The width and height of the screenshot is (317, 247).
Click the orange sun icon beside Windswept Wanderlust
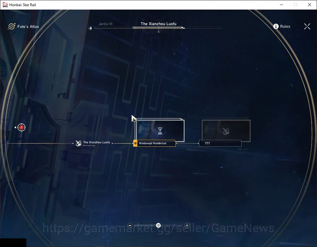coord(135,143)
